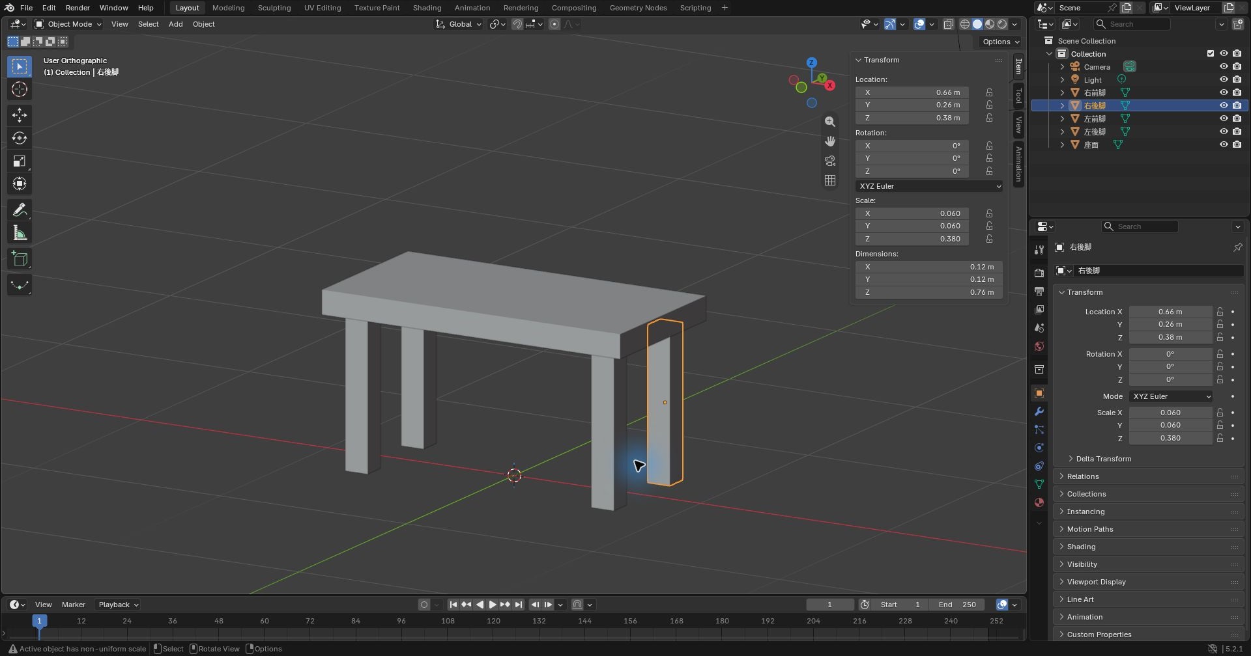Switch to the Modeling workspace tab
Image resolution: width=1251 pixels, height=656 pixels.
228,8
